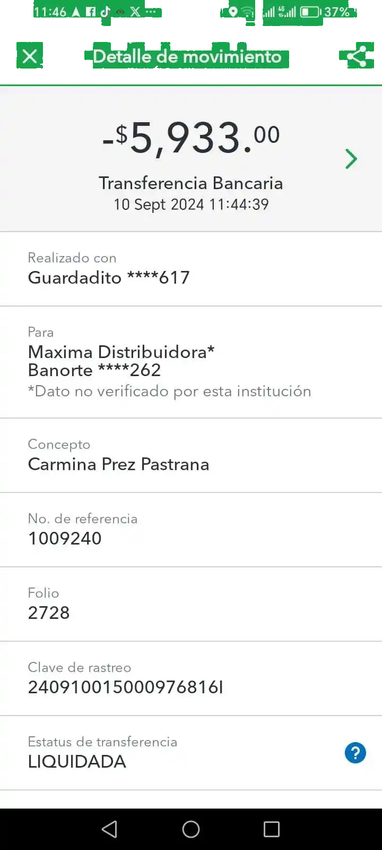Image resolution: width=382 pixels, height=850 pixels.
Task: Tap the Maxima Distribuidora recipient name
Action: pos(121,352)
